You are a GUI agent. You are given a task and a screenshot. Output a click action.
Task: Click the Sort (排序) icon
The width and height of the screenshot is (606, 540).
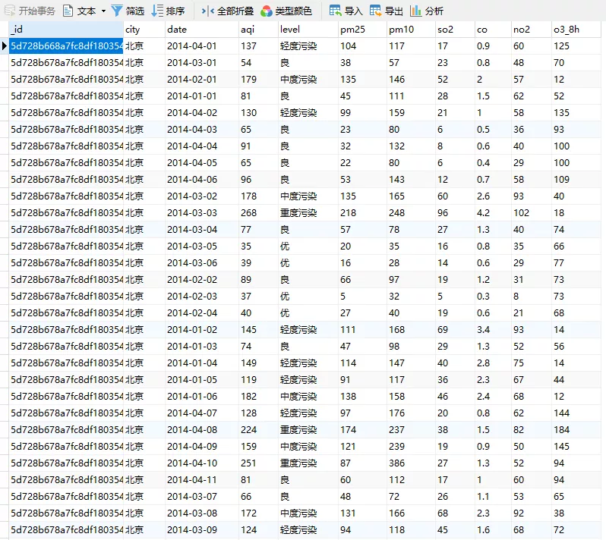(x=157, y=11)
